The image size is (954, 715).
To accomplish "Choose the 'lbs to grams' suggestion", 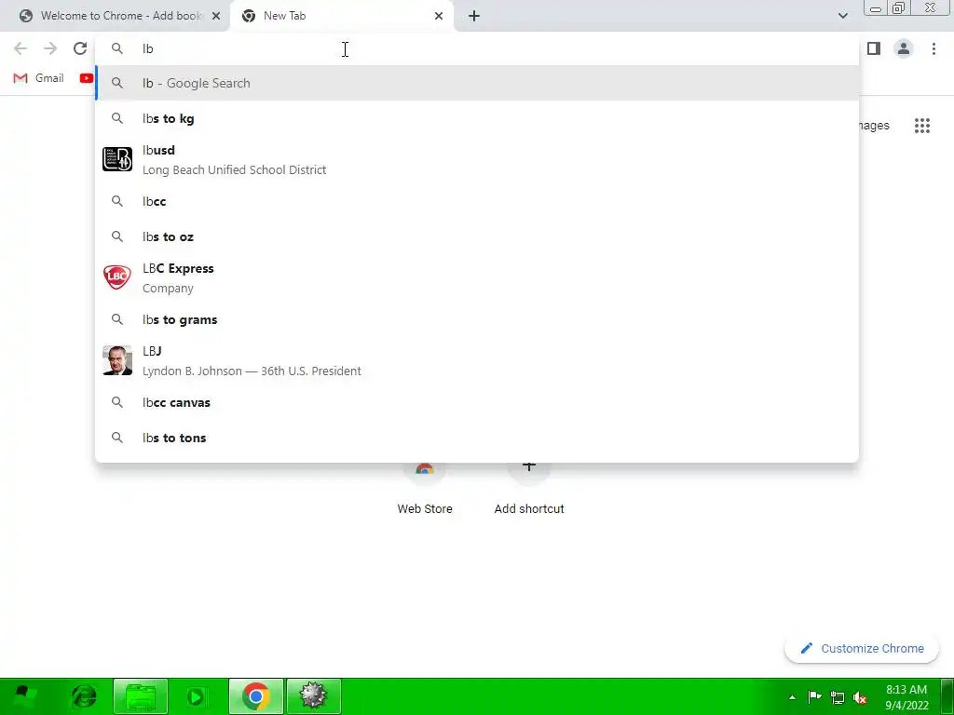I will 477,319.
